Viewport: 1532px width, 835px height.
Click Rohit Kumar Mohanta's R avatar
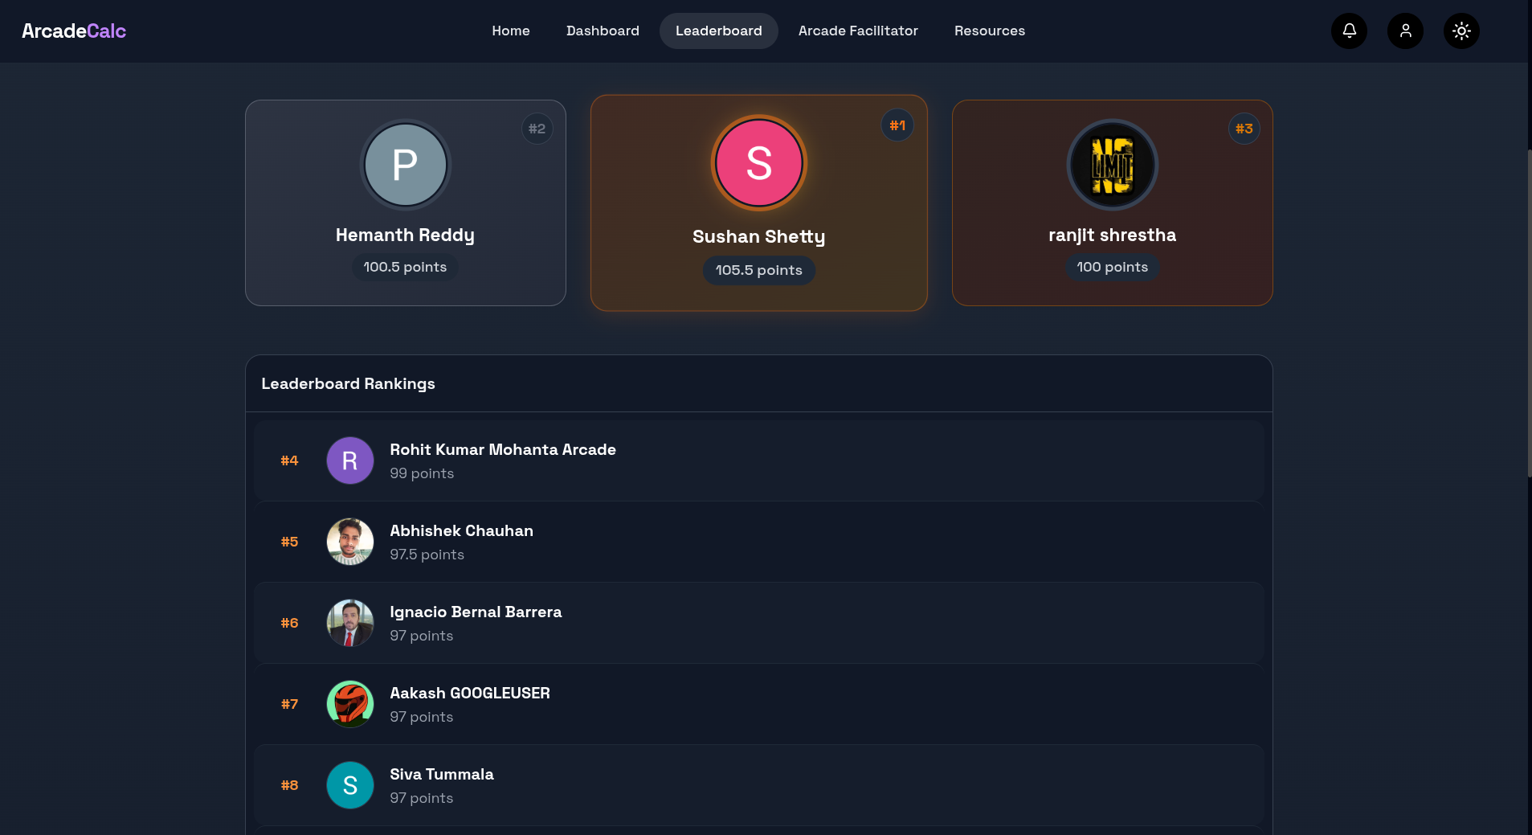(x=349, y=460)
